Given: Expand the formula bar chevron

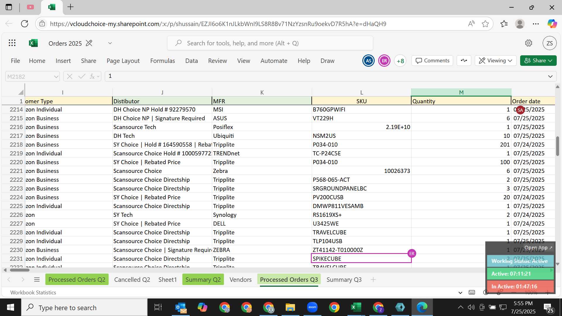Looking at the screenshot, I should pos(550,76).
